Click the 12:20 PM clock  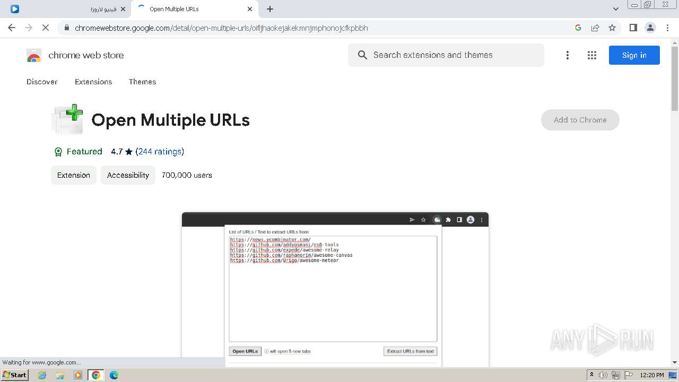tap(652, 375)
